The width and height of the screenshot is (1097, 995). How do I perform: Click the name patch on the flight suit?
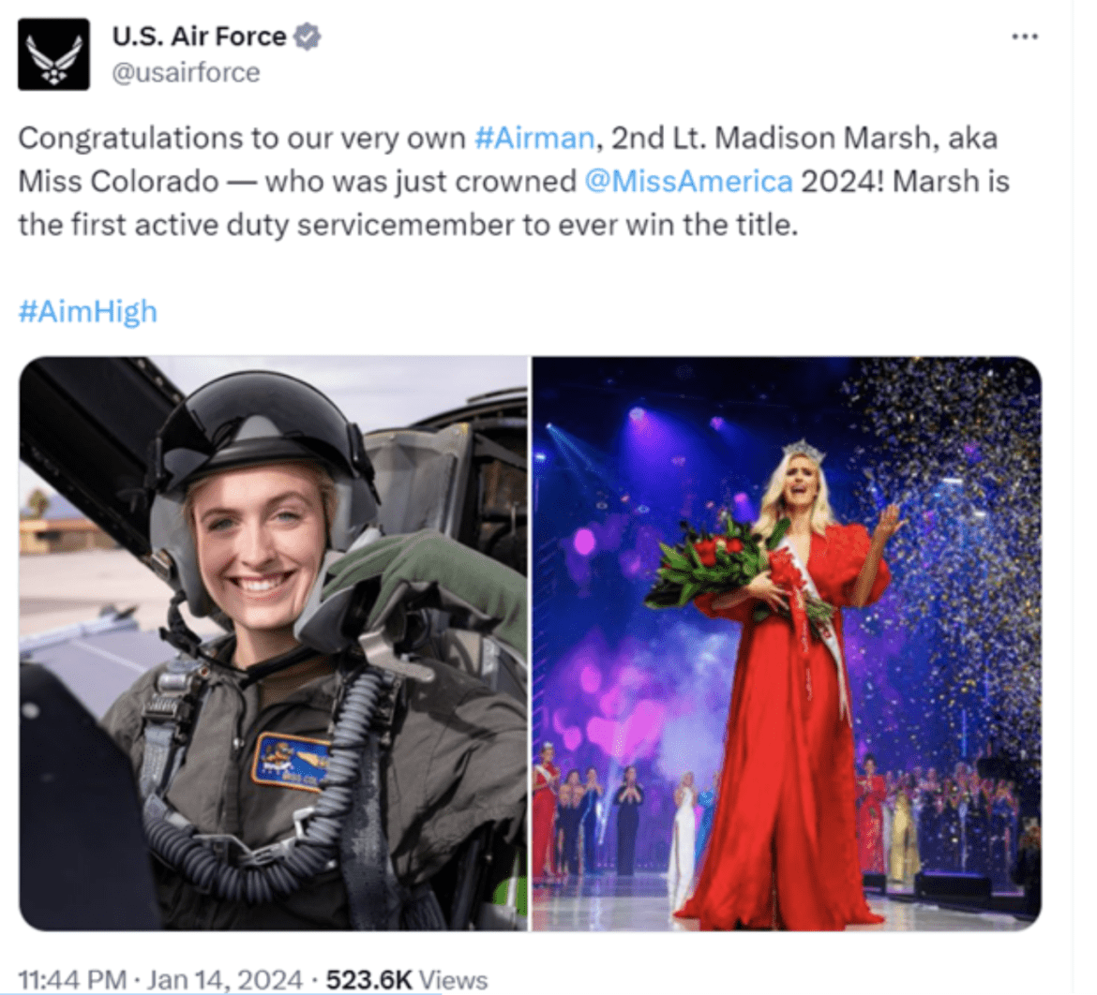coord(292,760)
